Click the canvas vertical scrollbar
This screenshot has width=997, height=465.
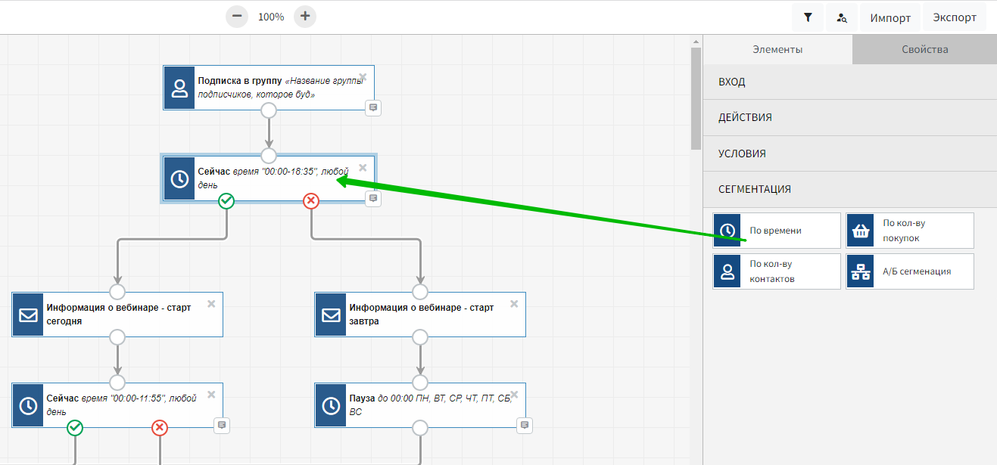(x=696, y=98)
